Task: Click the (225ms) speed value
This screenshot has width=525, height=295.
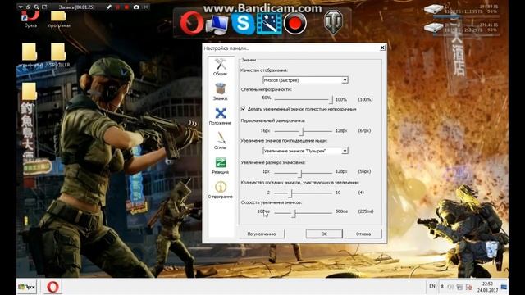Action: pos(366,211)
